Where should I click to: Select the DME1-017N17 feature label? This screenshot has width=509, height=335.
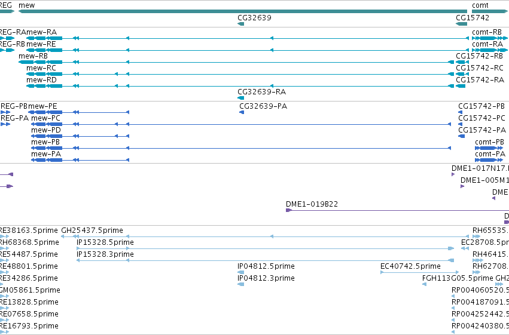pyautogui.click(x=480, y=168)
